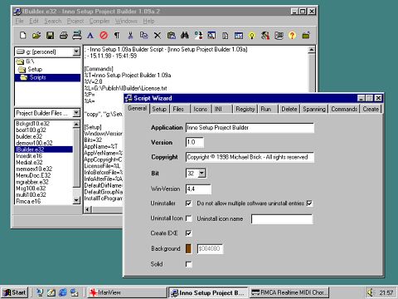Click the volume speaker tray icon
Viewport: 398px width, 299px height.
[x=370, y=292]
